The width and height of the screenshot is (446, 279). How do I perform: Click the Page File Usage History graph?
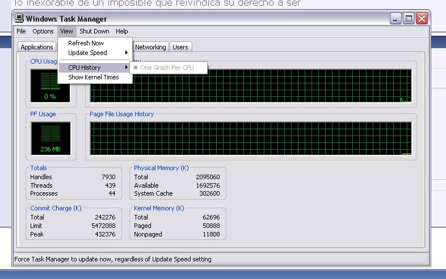point(251,138)
